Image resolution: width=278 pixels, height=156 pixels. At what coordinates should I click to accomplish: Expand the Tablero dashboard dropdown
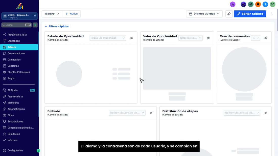[x=52, y=14]
